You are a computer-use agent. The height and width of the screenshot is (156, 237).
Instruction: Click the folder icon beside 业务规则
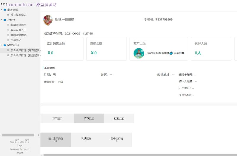tap(5, 10)
